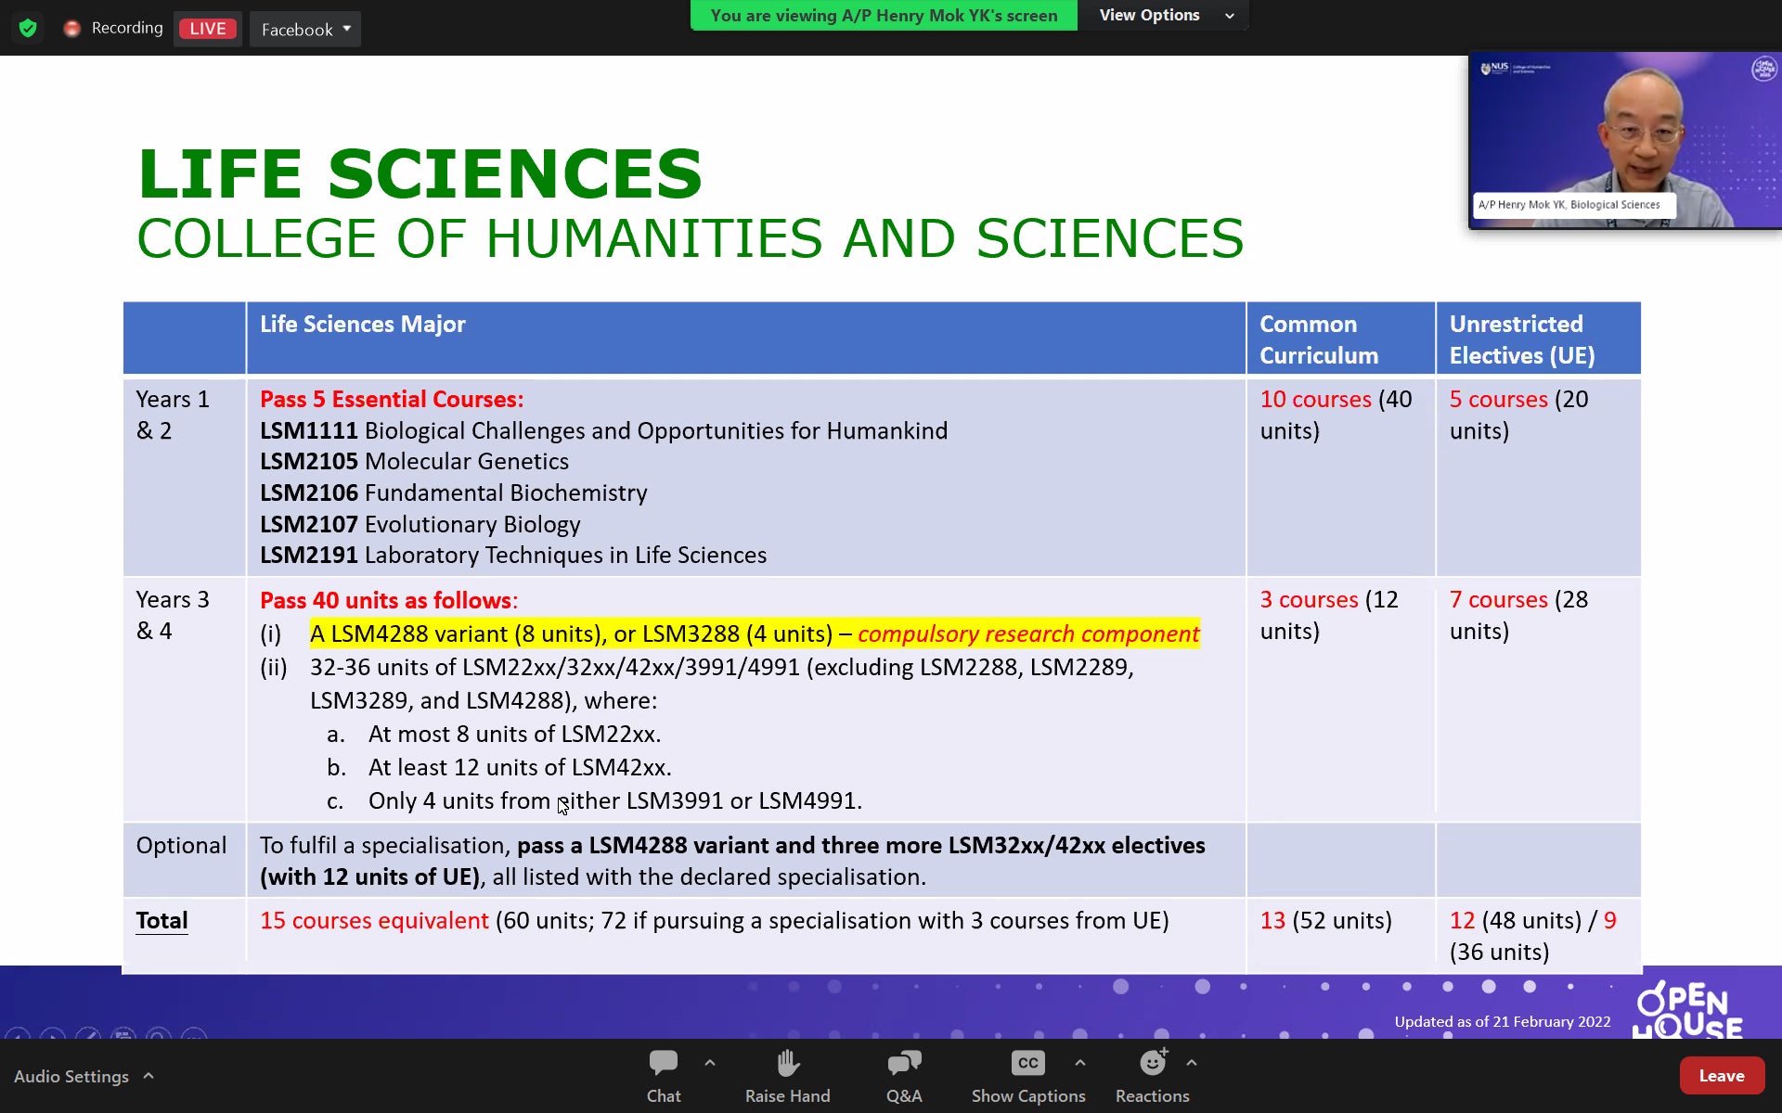
Task: Click the speaker video thumbnail
Action: tap(1624, 139)
